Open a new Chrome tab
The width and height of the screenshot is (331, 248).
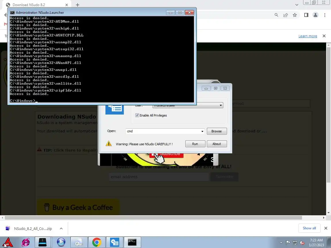pos(78,5)
